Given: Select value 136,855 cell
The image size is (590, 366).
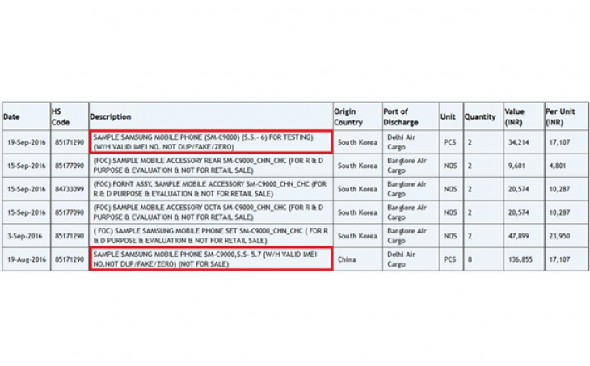Looking at the screenshot, I should [x=524, y=259].
